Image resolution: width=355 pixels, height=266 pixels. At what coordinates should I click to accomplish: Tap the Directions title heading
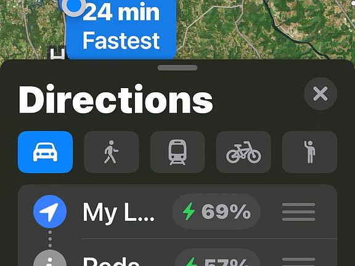tap(116, 99)
